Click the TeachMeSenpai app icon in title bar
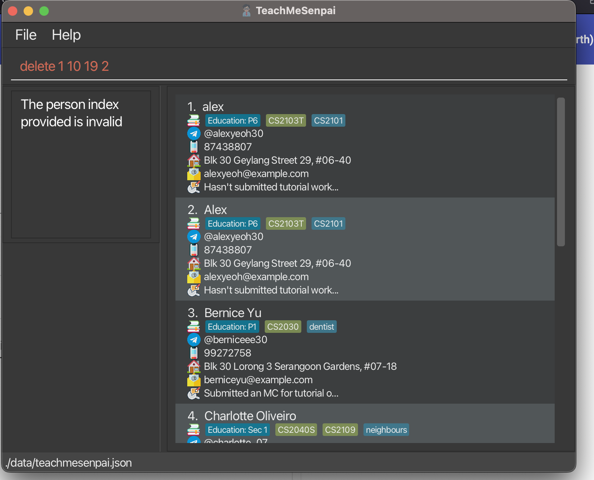This screenshot has width=594, height=480. point(246,11)
